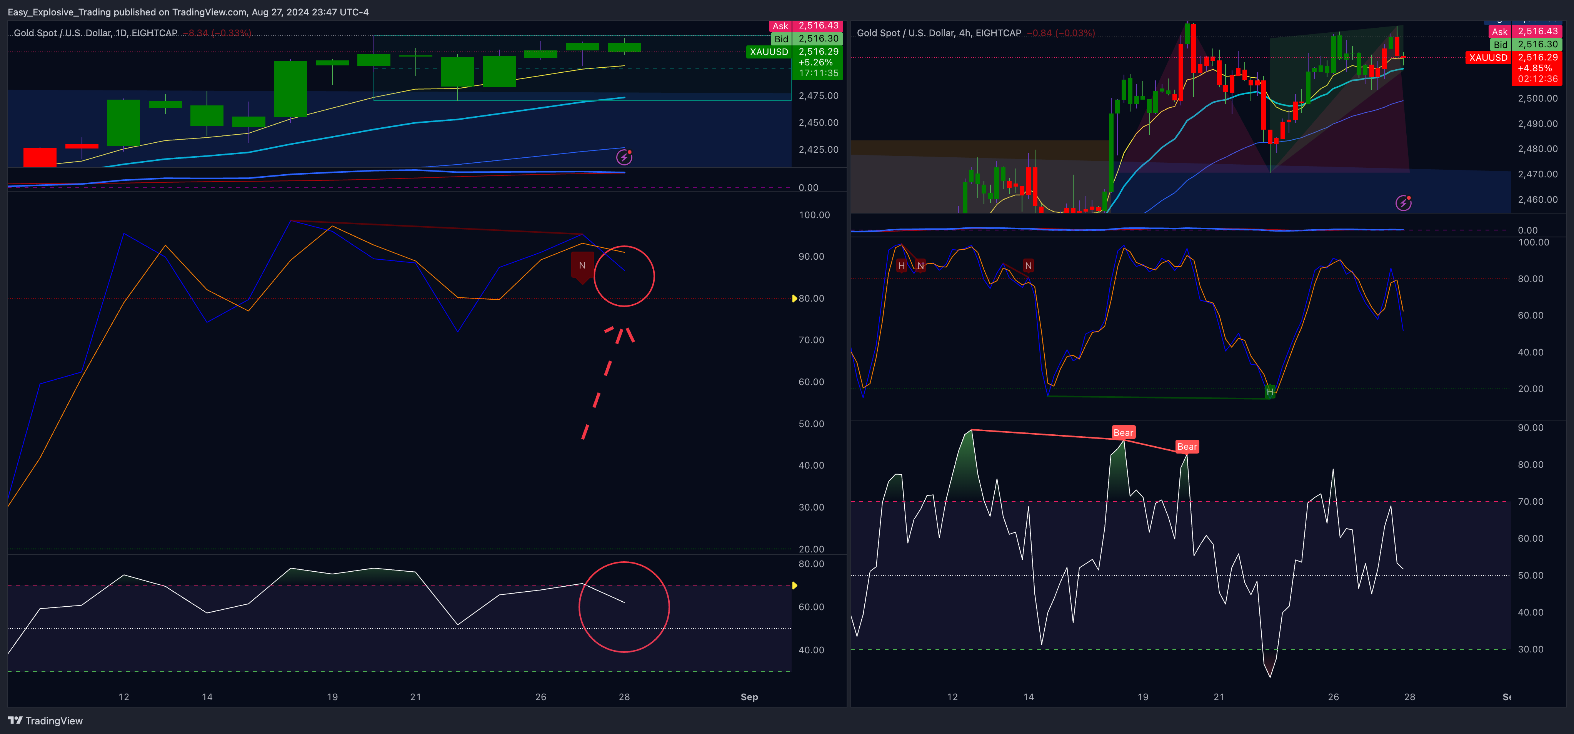
Task: Click the red N signal marker on the daily stochastic
Action: point(582,267)
